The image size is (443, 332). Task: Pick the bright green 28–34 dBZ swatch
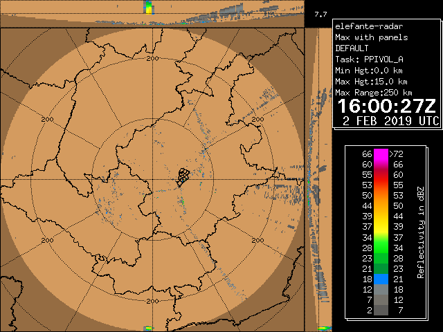(x=381, y=247)
